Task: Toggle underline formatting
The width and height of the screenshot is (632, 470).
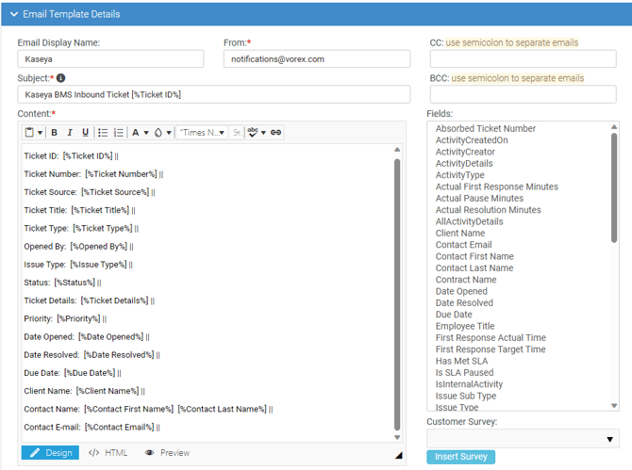Action: pos(85,133)
